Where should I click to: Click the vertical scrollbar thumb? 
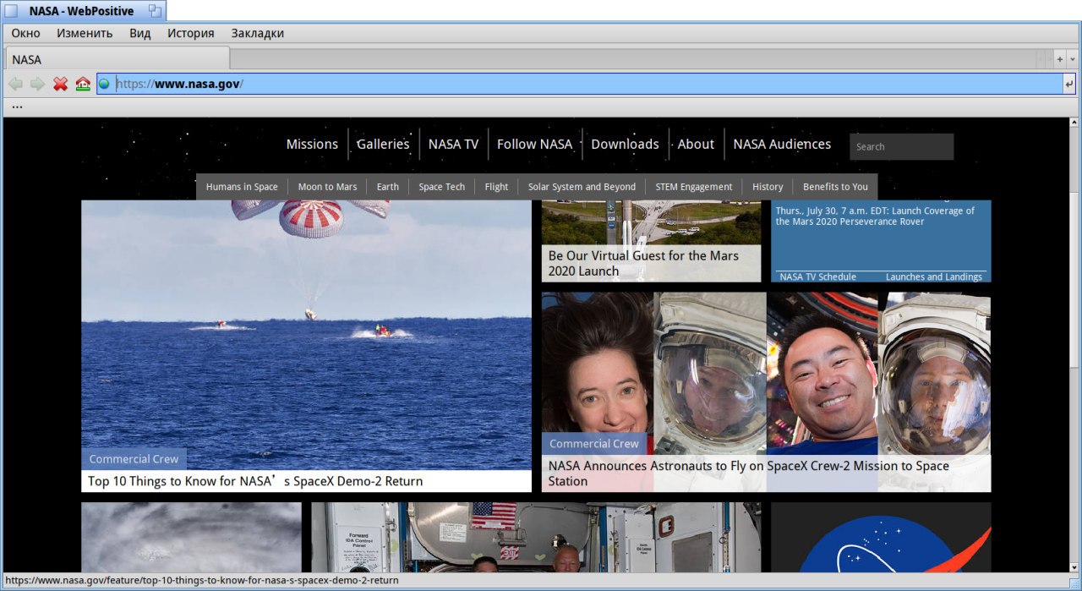tap(1075, 279)
